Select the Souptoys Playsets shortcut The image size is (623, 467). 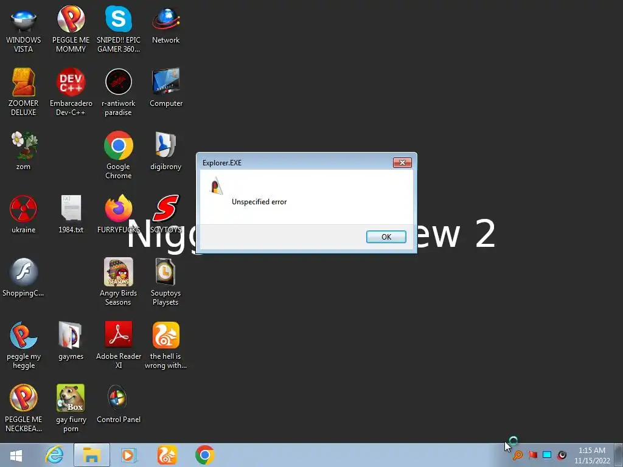165,282
